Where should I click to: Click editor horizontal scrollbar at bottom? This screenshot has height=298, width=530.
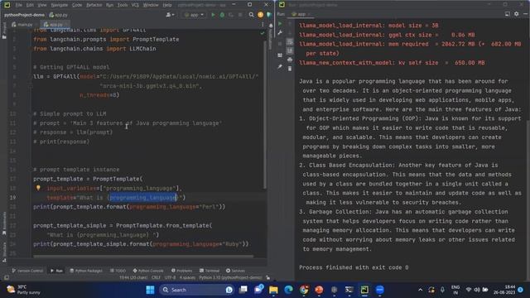pyautogui.click(x=143, y=257)
